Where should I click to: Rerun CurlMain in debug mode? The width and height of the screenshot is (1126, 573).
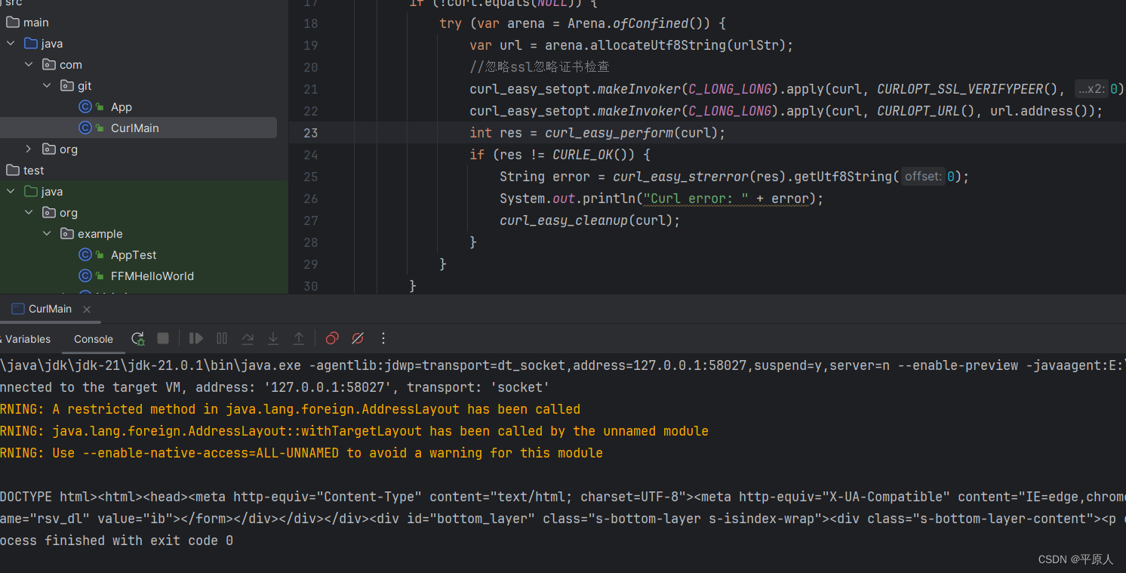pos(137,339)
